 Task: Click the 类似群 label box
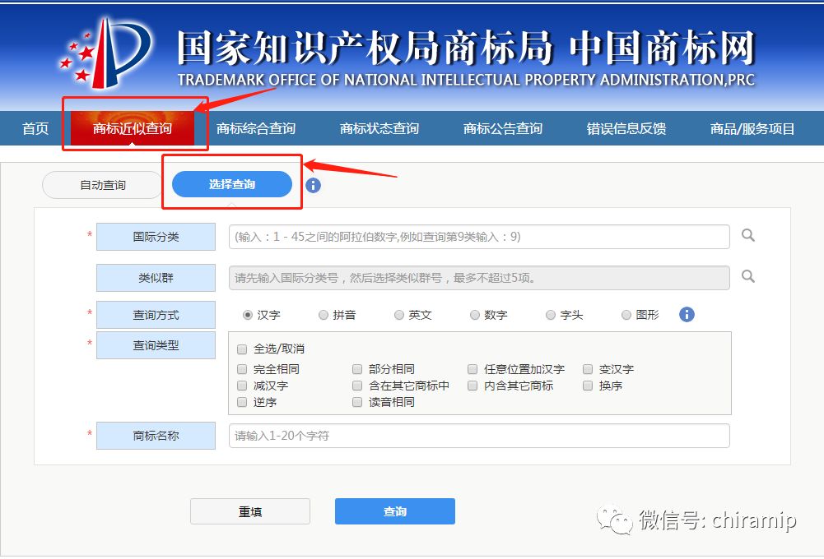coord(156,278)
